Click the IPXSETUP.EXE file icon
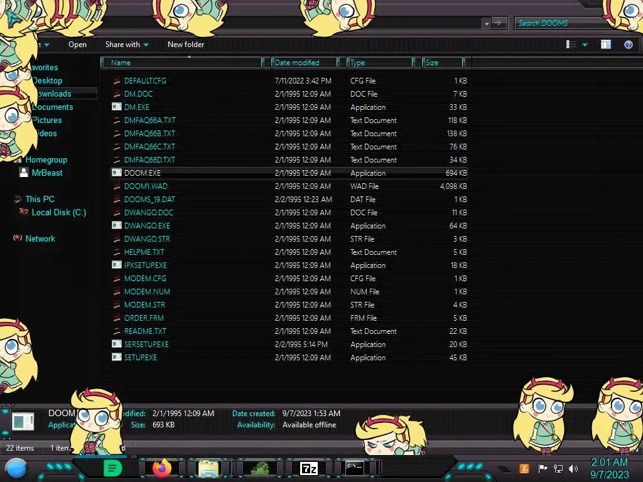The width and height of the screenshot is (643, 482). (x=117, y=265)
